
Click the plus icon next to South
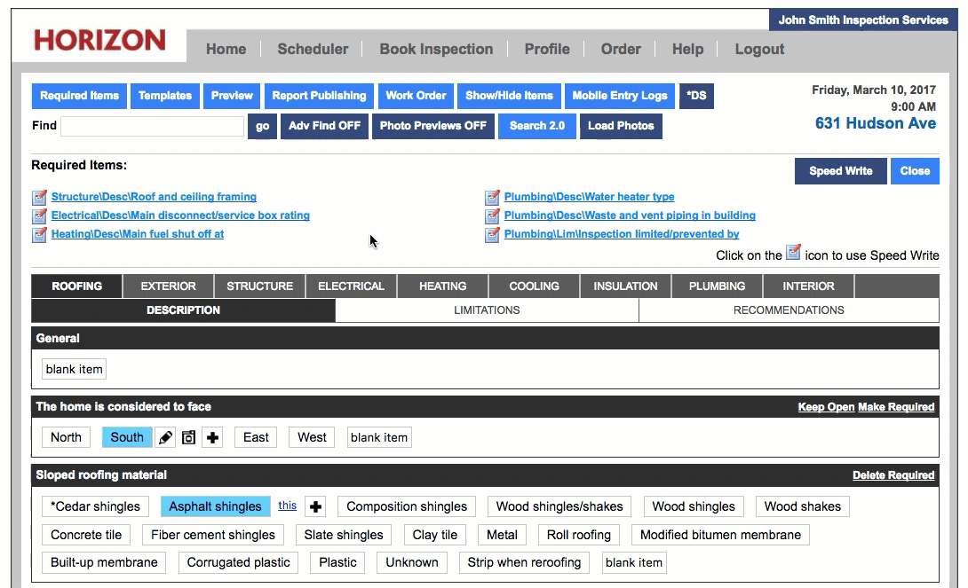click(212, 437)
